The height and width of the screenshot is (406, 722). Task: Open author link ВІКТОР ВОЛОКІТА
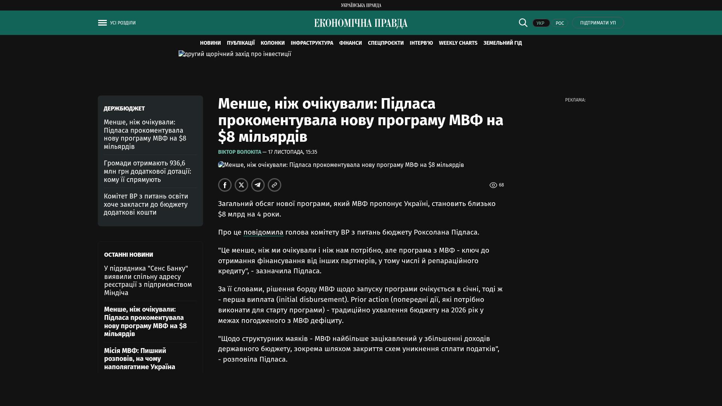click(x=240, y=152)
